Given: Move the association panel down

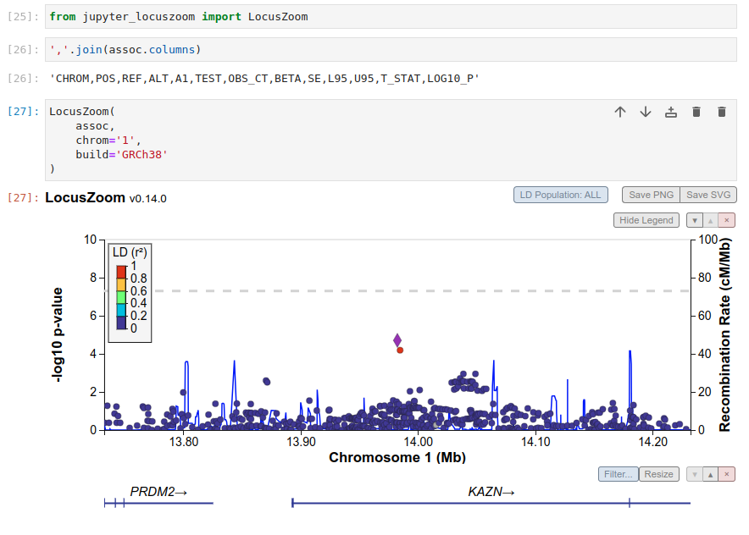Looking at the screenshot, I should [694, 220].
